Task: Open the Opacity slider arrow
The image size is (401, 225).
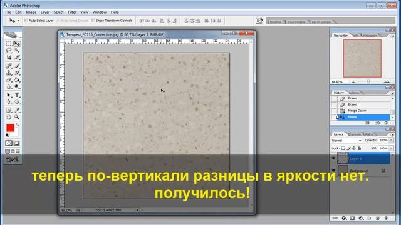Action: [x=391, y=140]
